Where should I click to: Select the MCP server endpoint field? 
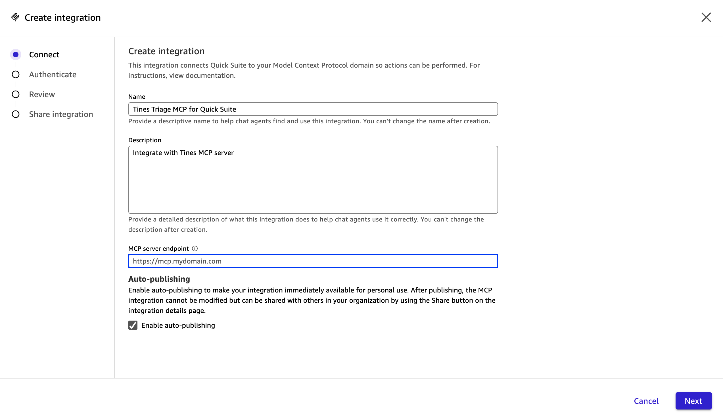coord(313,261)
